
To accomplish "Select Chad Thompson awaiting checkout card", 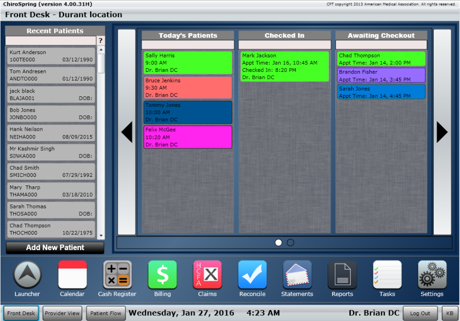I will click(x=381, y=58).
